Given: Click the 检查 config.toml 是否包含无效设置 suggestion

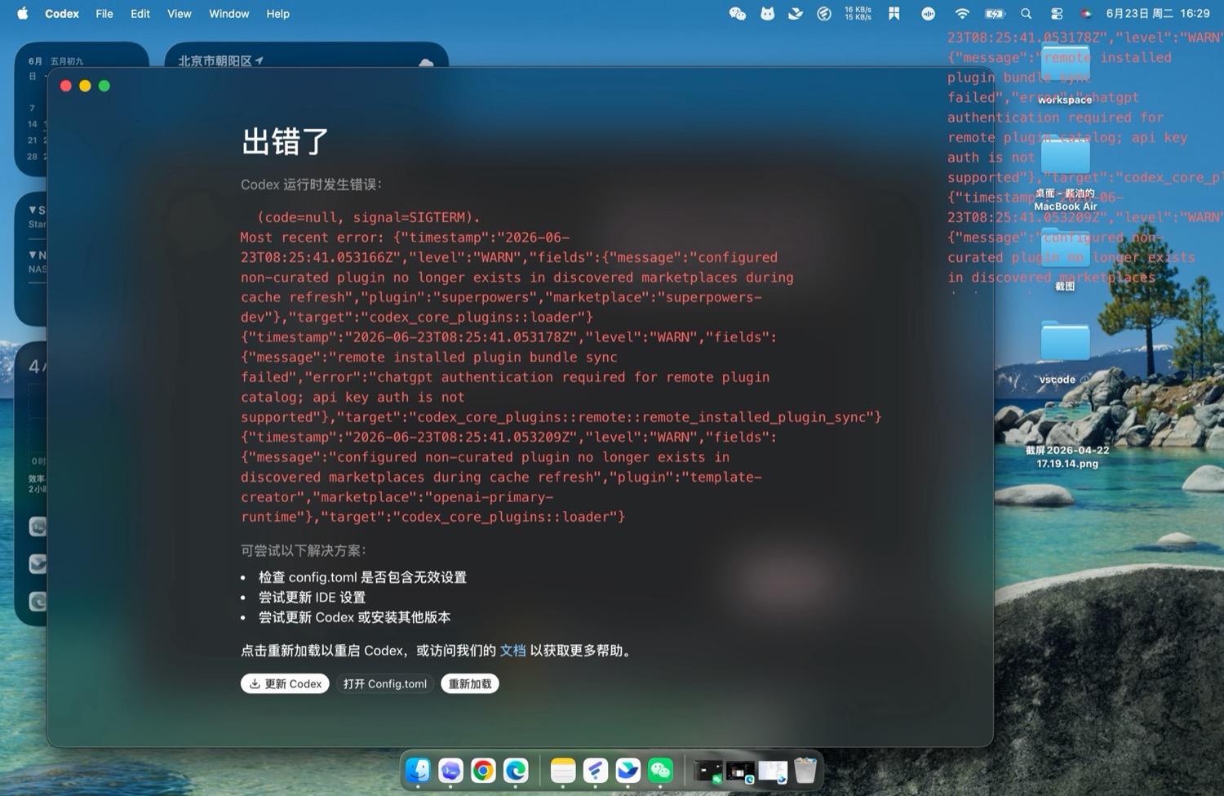Looking at the screenshot, I should [x=362, y=577].
